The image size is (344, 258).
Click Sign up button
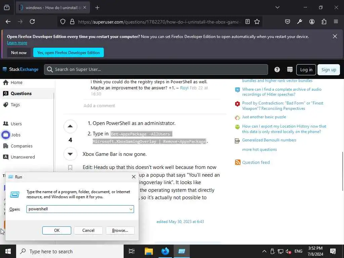point(329,70)
